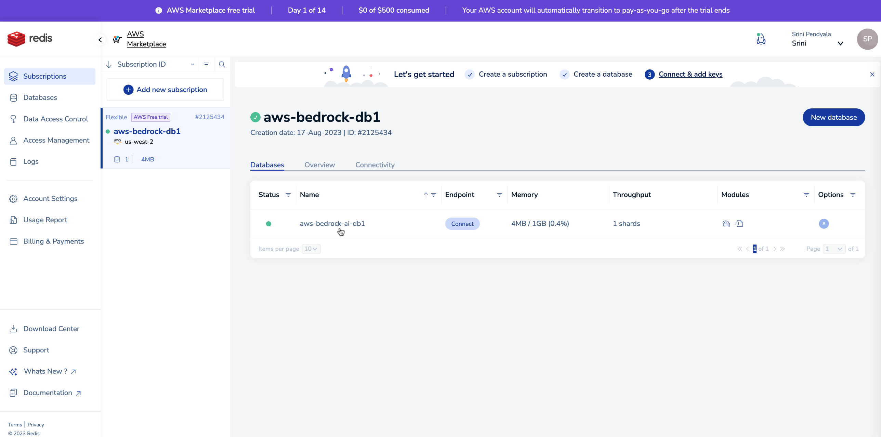Click the notifications bell icon in the header

point(761,39)
